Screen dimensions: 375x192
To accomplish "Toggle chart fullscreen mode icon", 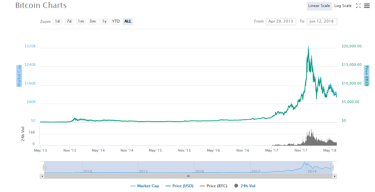I will pyautogui.click(x=358, y=6).
